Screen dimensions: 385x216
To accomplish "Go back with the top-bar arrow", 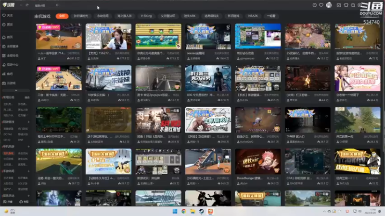I will [21, 5].
